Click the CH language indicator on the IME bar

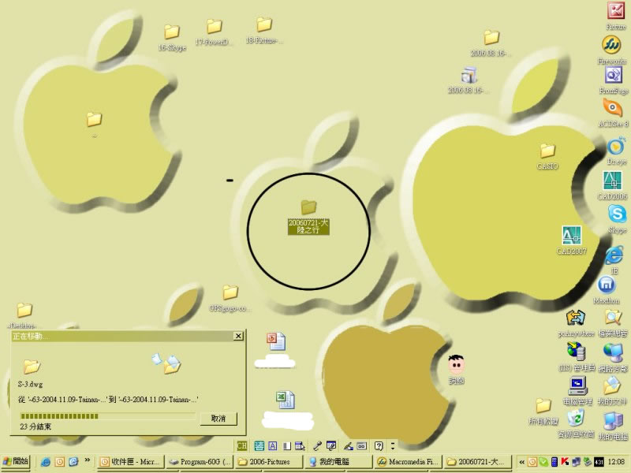coord(241,445)
